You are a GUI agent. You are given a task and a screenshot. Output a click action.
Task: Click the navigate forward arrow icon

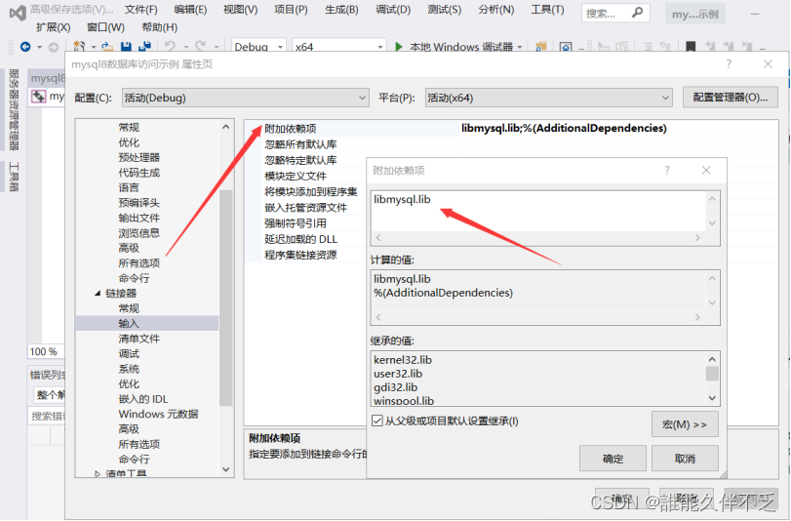(53, 47)
